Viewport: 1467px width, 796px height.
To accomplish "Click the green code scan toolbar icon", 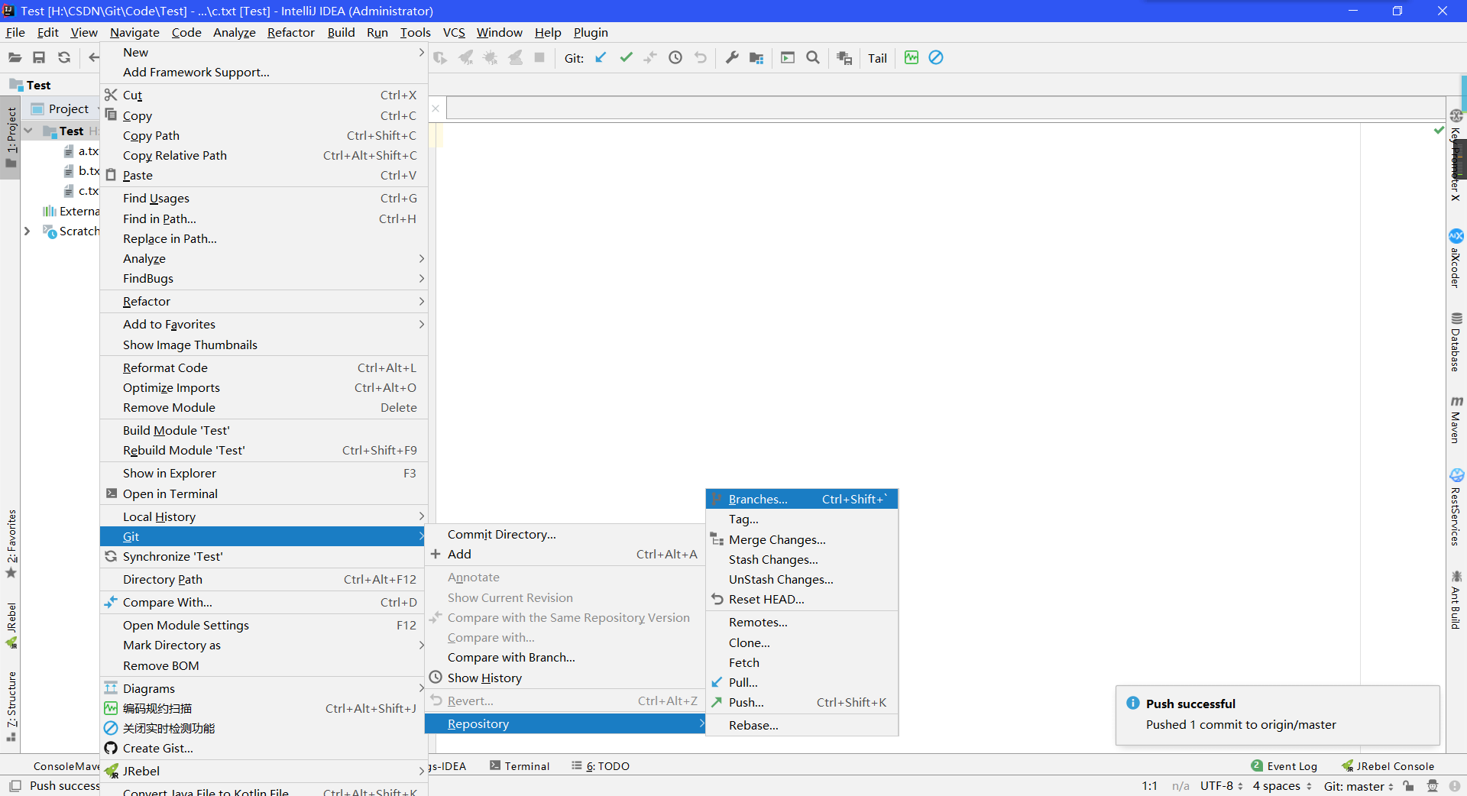I will pos(912,58).
